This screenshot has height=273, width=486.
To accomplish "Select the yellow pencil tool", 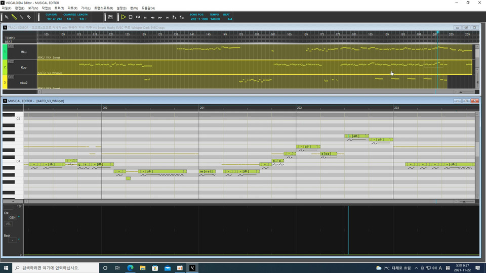I will click(x=14, y=17).
